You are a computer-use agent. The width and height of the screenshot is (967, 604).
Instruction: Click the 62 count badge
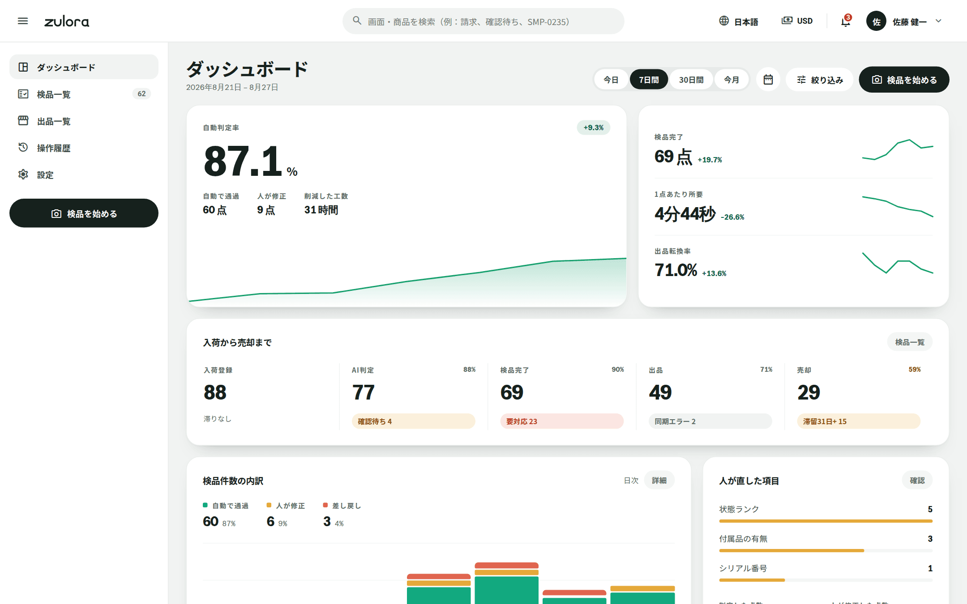(x=141, y=94)
